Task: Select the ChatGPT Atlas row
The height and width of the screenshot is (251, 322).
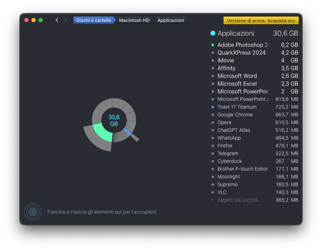Action: click(255, 130)
